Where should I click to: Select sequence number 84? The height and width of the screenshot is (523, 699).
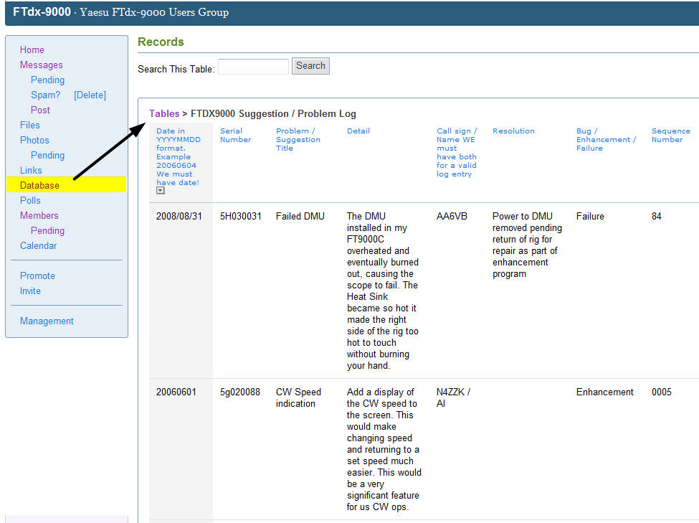point(656,217)
